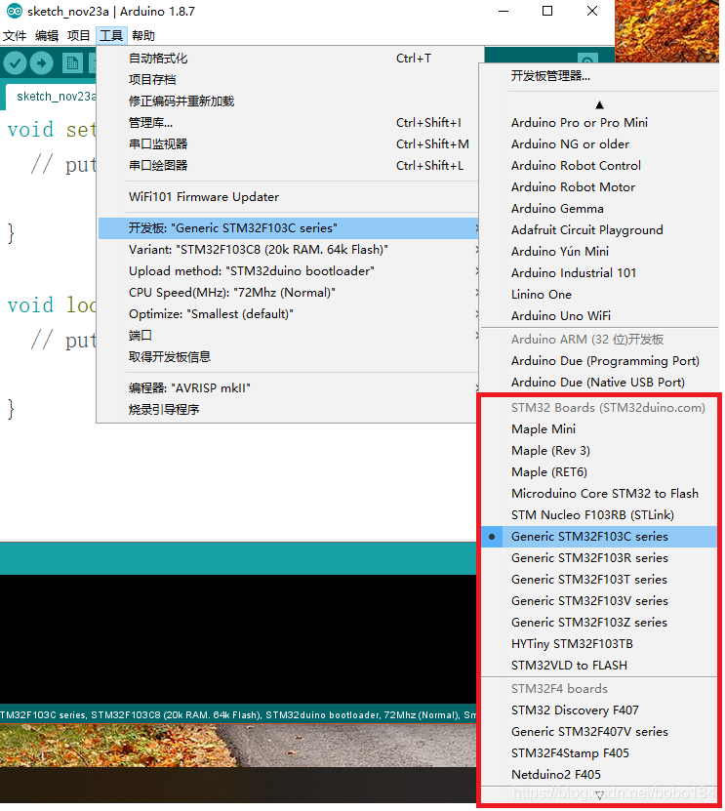The image size is (725, 811).
Task: Click the scroll-down triangle at board list bottom
Action: (x=599, y=795)
